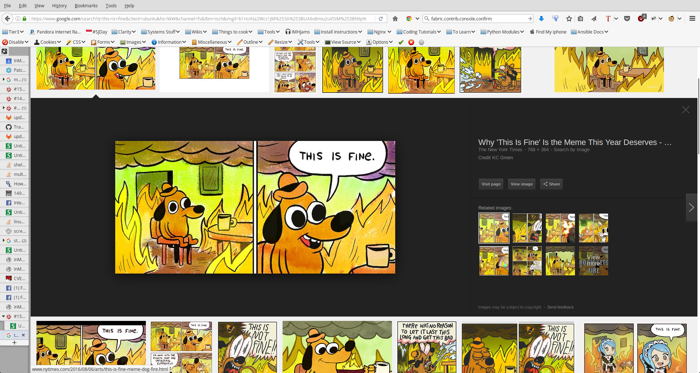700x373 pixels.
Task: Expand the Coding Tutorials bookmark folder
Action: [x=419, y=32]
